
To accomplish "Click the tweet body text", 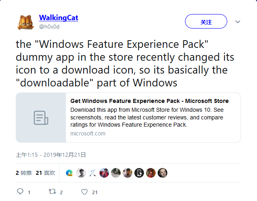I will (x=125, y=63).
